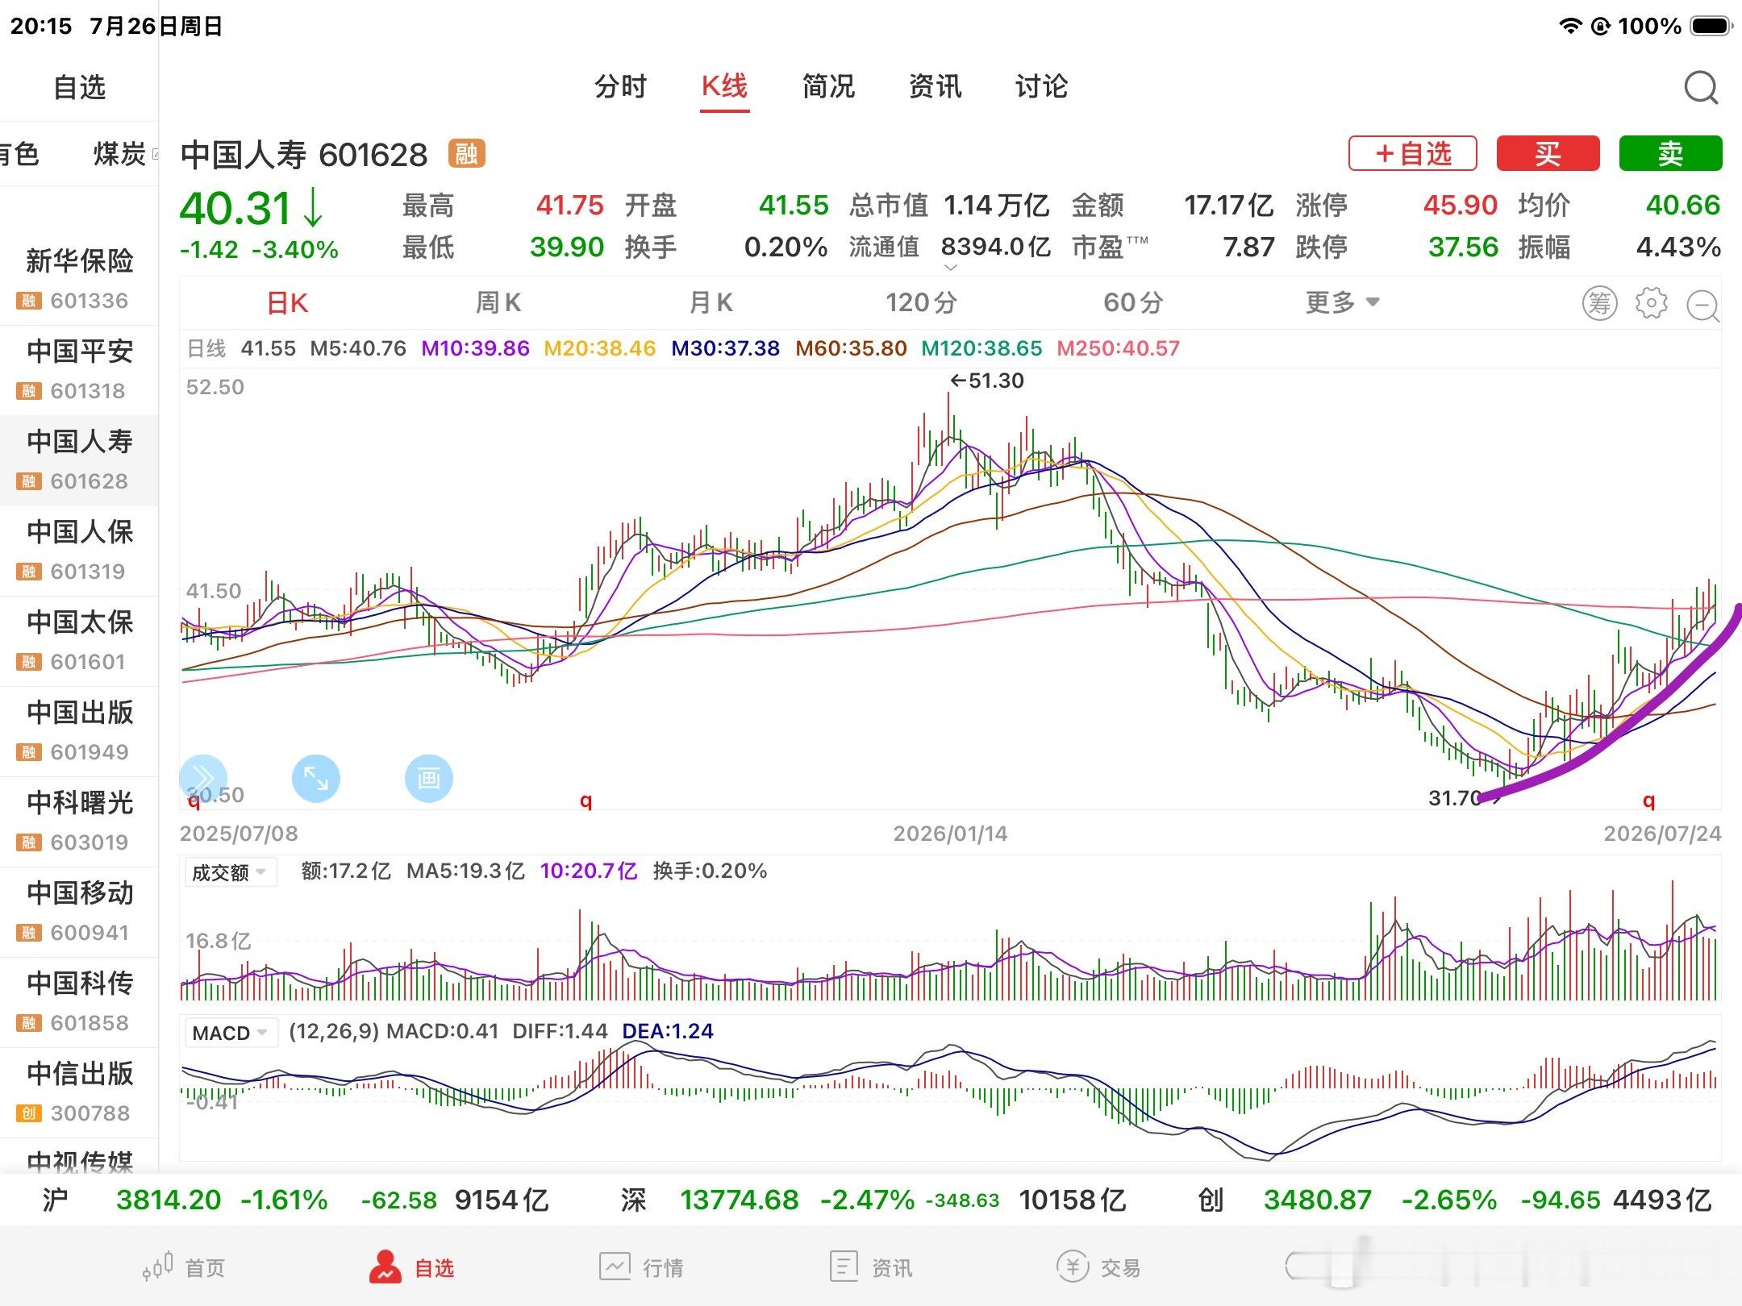The image size is (1742, 1306).
Task: Tap the 沪 index 3814.20 ticker
Action: [295, 1200]
